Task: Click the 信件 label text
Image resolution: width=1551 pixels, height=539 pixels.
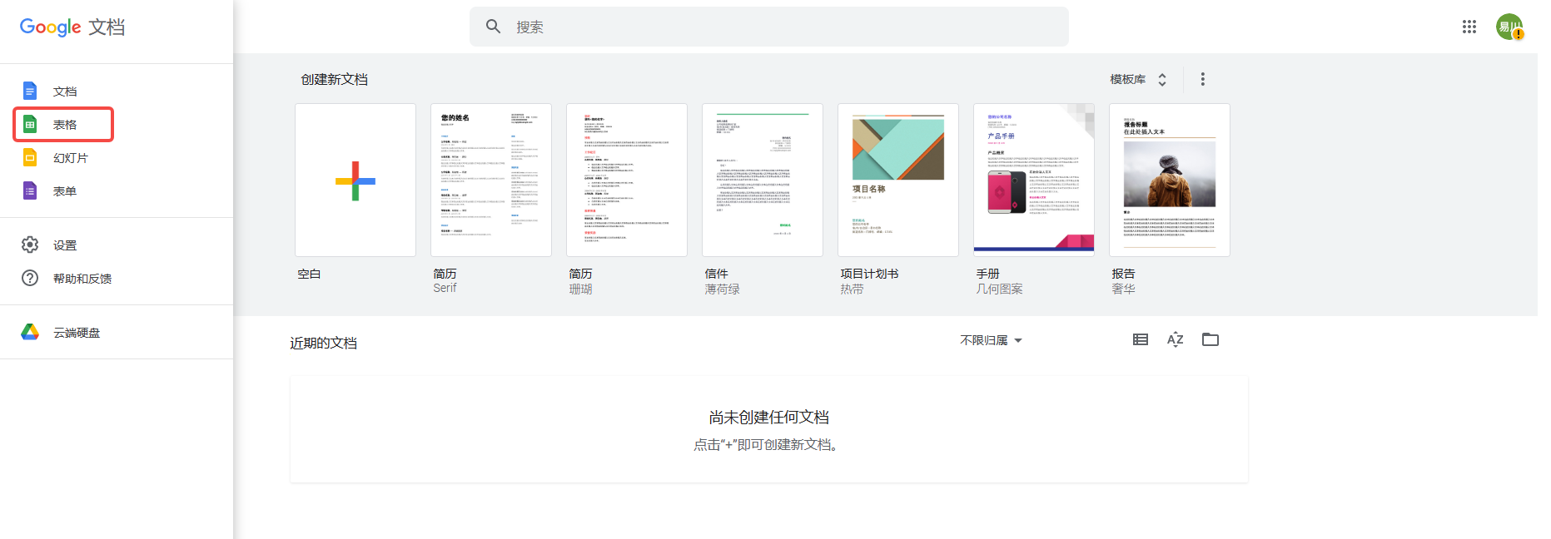Action: (716, 274)
